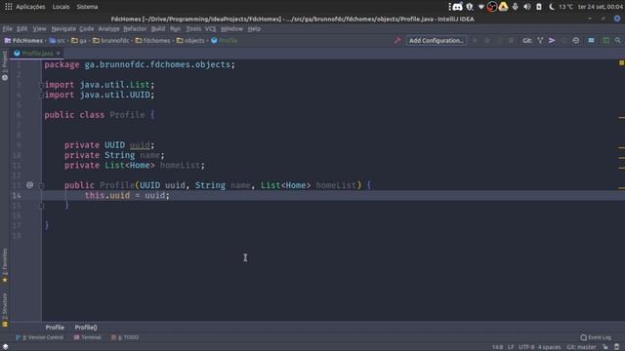Screen dimensions: 625x351
Task: Open the Help menu
Action: tap(254, 28)
